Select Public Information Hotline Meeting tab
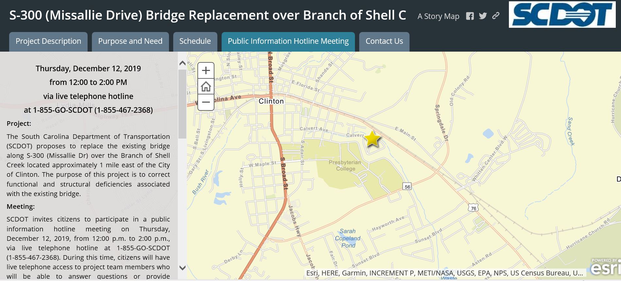Screen dimensions: 621x281 [x=288, y=41]
